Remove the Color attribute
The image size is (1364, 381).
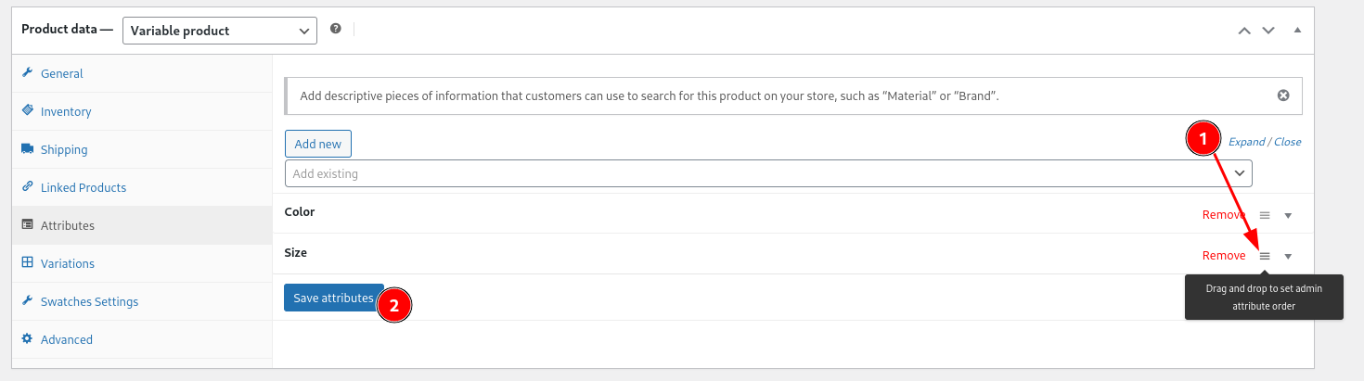(1224, 215)
